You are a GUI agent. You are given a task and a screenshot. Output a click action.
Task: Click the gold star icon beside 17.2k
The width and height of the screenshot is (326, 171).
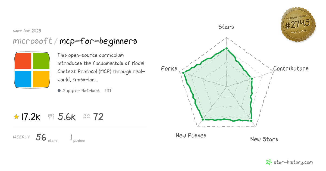pyautogui.click(x=16, y=117)
